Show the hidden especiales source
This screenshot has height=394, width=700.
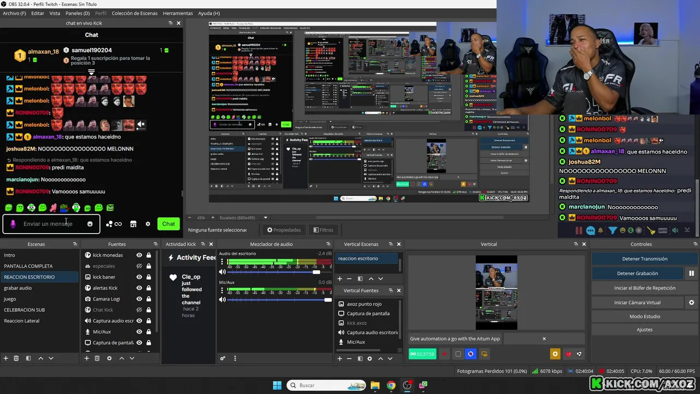coord(139,266)
